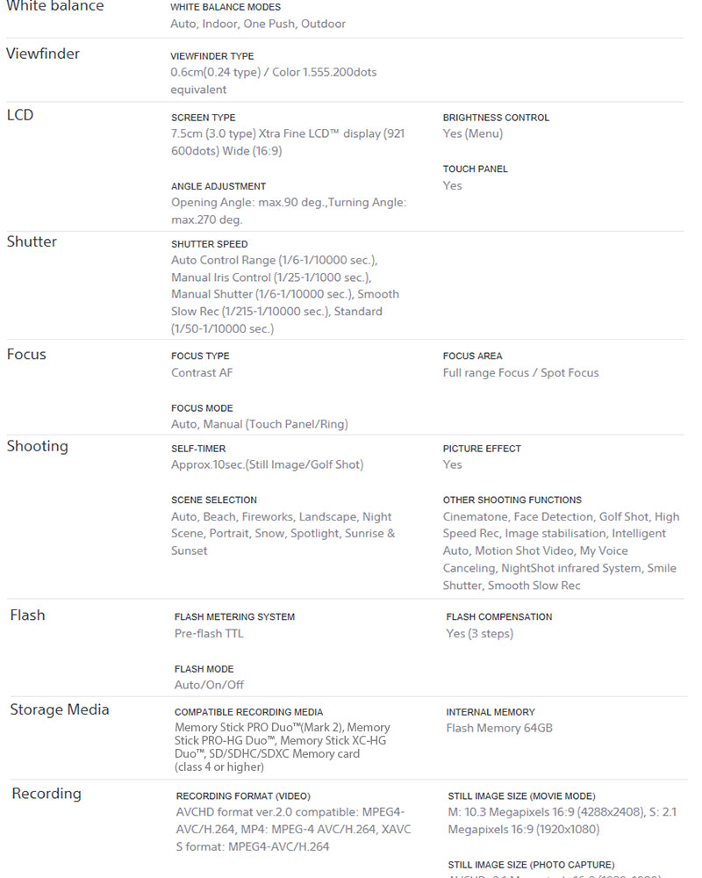Click the Focus section heading
Screen dimensions: 702x878
(x=26, y=354)
